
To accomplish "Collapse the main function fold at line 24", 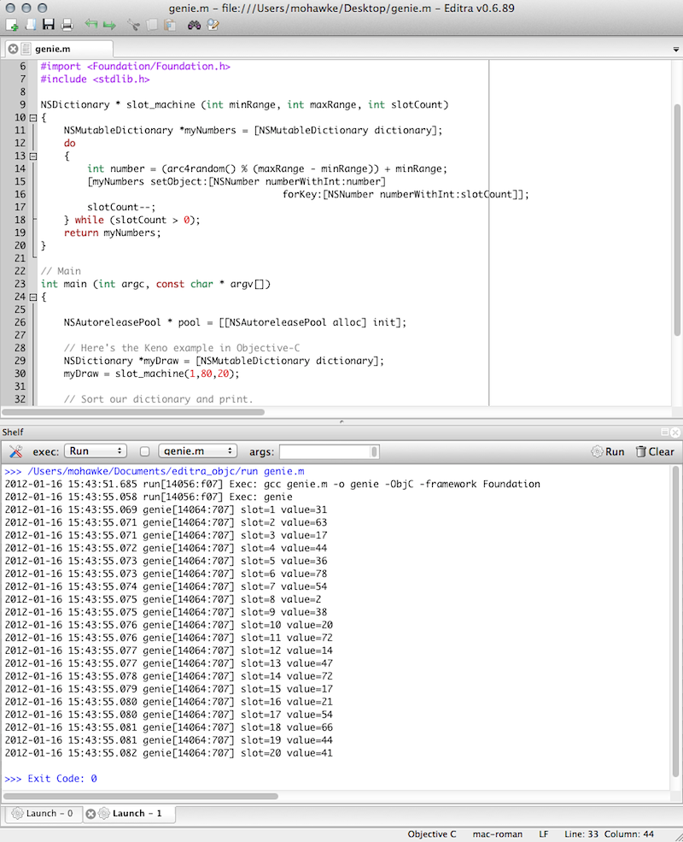I will click(x=32, y=297).
